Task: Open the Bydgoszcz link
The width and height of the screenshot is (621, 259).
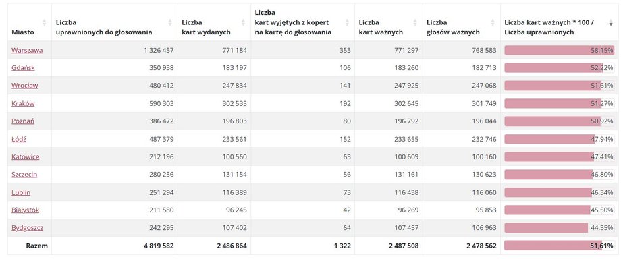Action: [x=27, y=228]
